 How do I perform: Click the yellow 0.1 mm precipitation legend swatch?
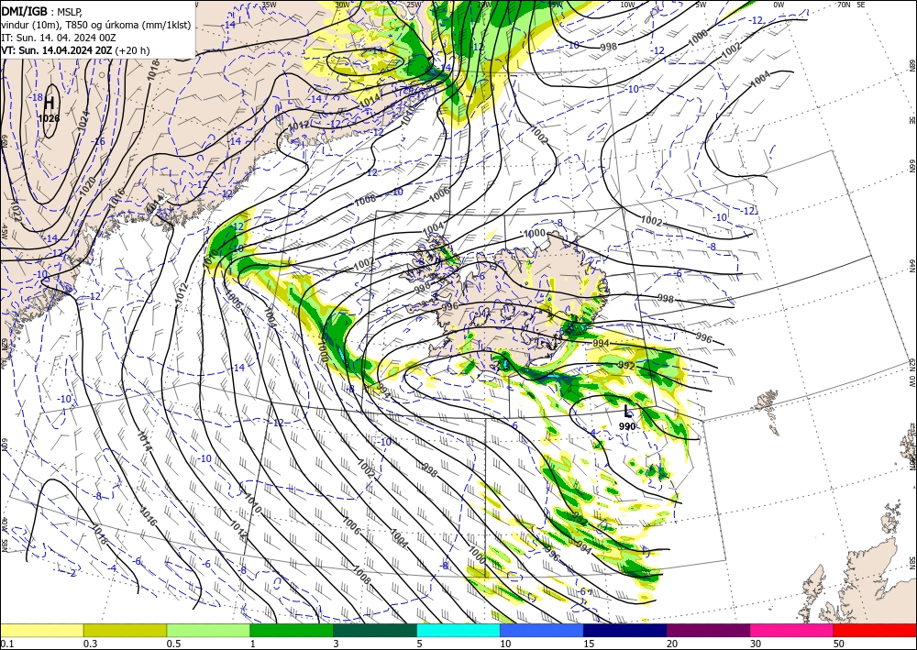click(41, 630)
